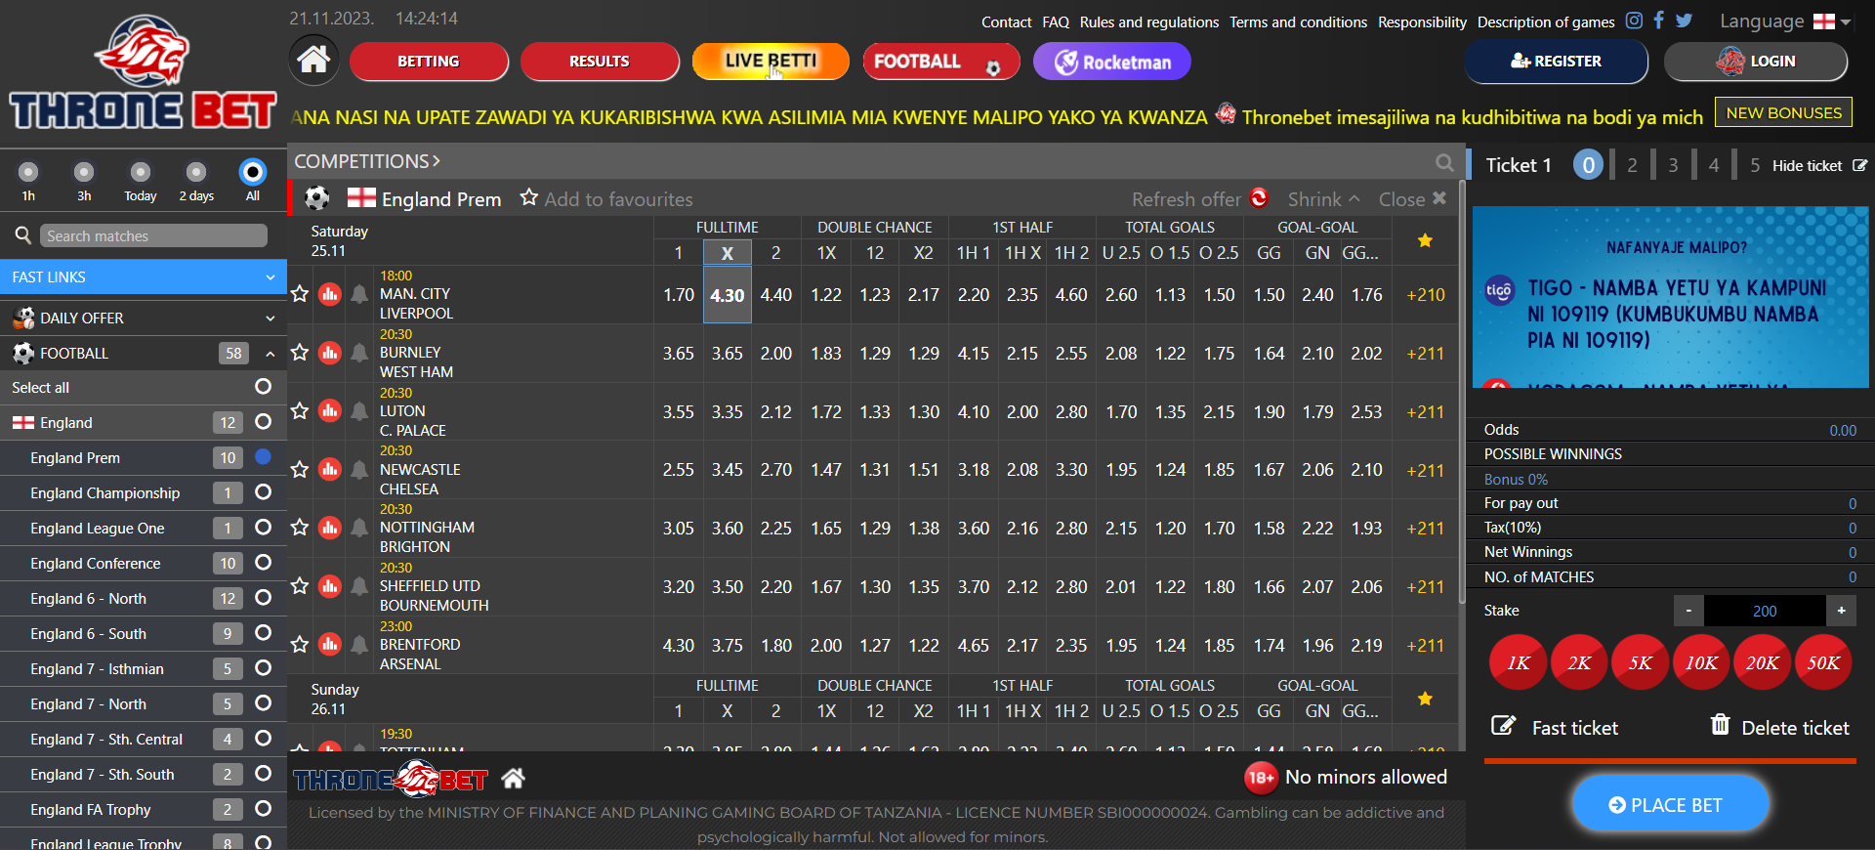The image size is (1875, 850).
Task: Open more bets +211 for Brentford vs Arsenal
Action: [x=1425, y=646]
